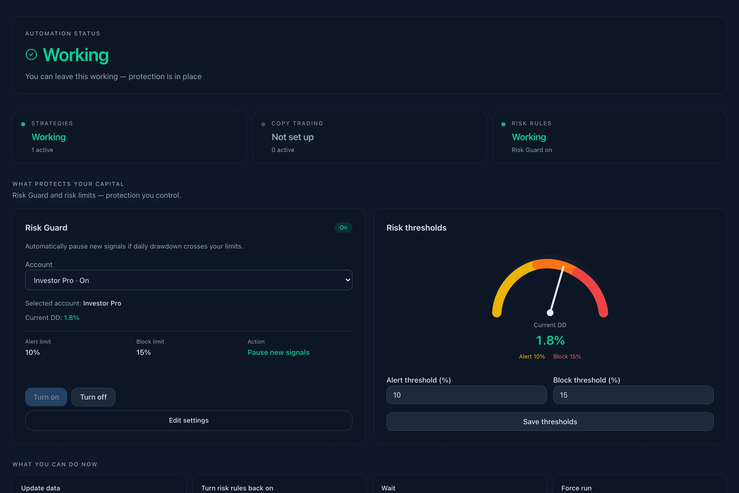Click the gauge needle pivot knob
The width and height of the screenshot is (739, 493).
[x=550, y=312]
